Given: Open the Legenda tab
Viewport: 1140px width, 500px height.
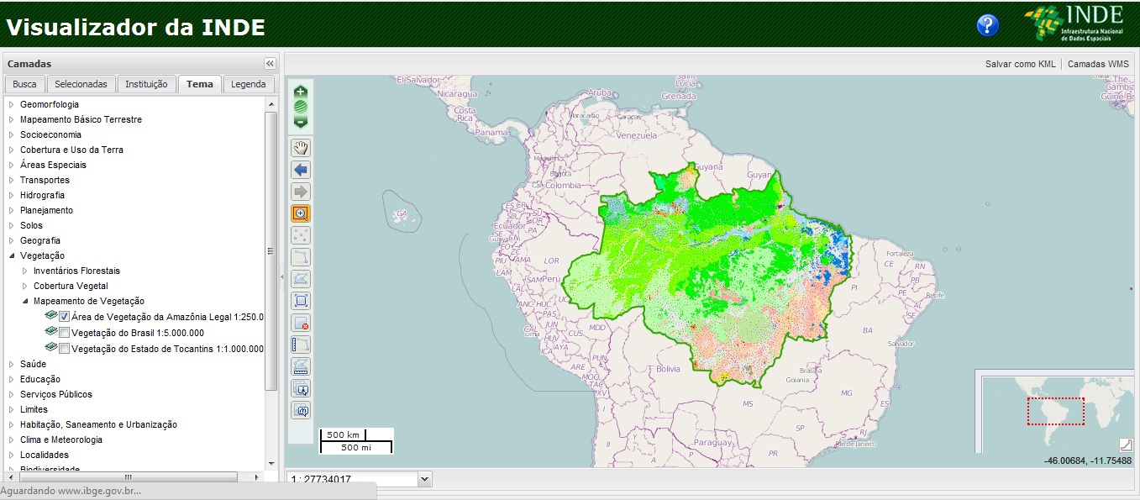Looking at the screenshot, I should [248, 84].
